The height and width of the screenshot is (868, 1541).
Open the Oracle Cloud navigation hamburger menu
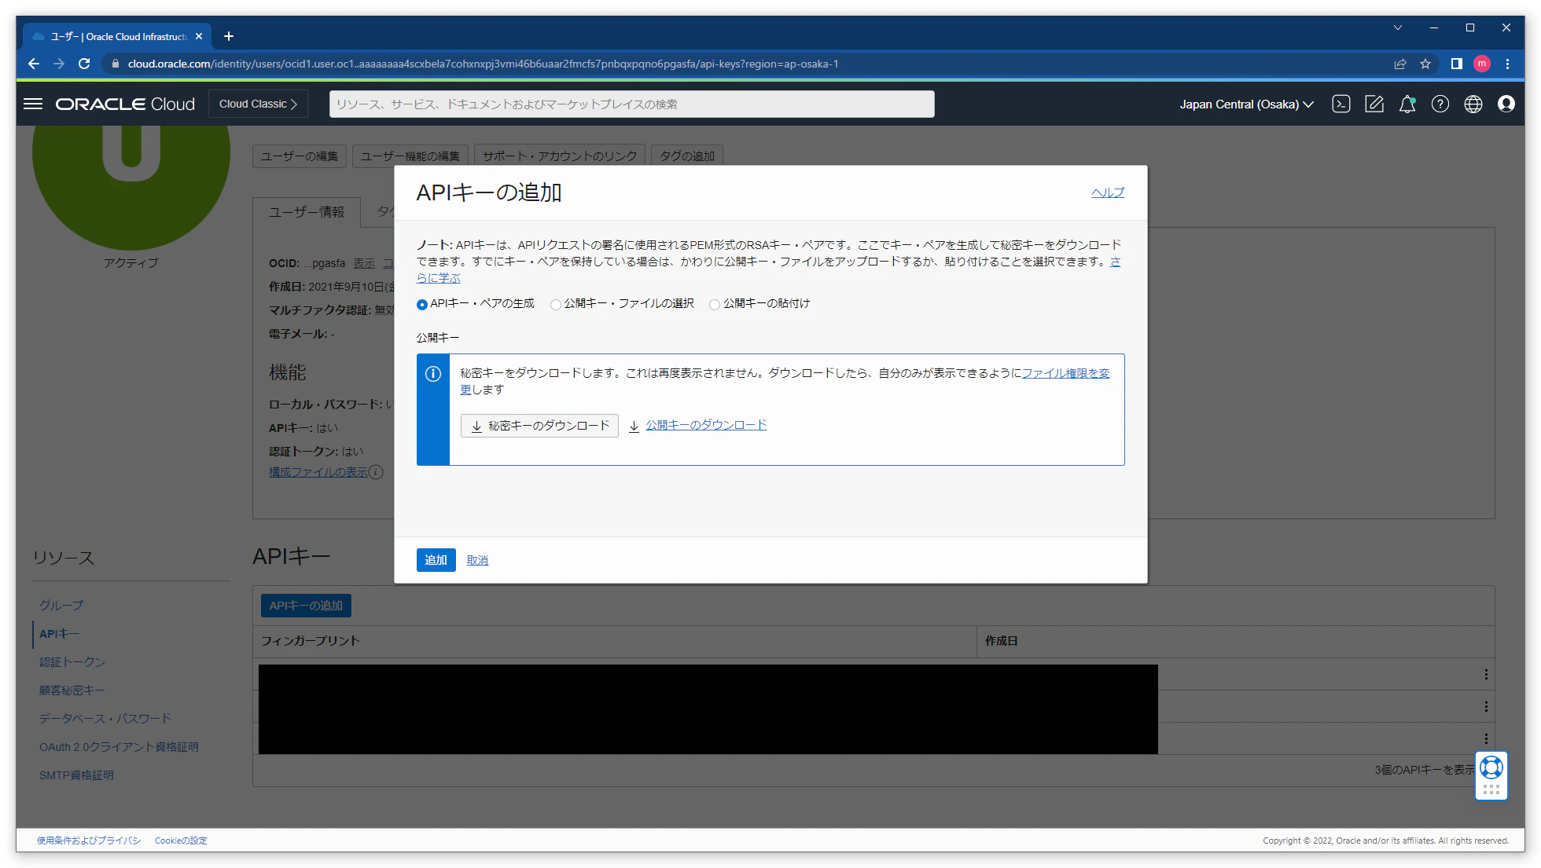coord(33,104)
